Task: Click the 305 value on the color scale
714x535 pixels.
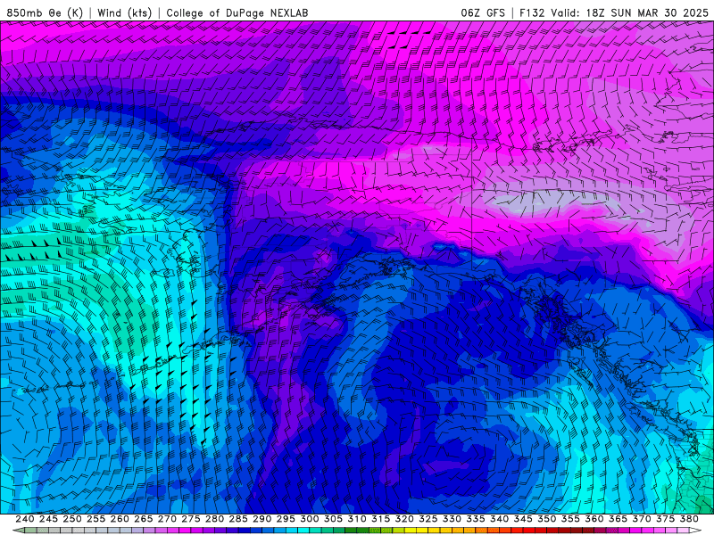Action: [333, 519]
